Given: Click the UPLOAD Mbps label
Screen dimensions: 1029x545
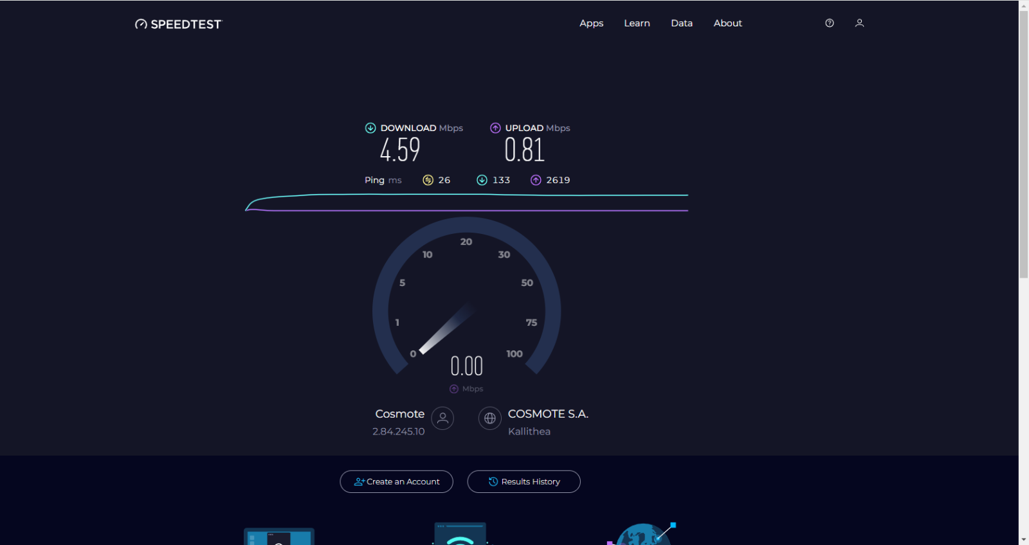Looking at the screenshot, I should (x=538, y=128).
